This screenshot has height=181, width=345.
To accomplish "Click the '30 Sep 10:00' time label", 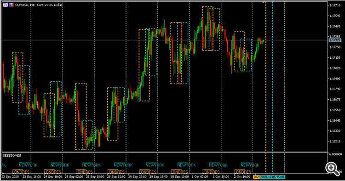I will 179,176.
